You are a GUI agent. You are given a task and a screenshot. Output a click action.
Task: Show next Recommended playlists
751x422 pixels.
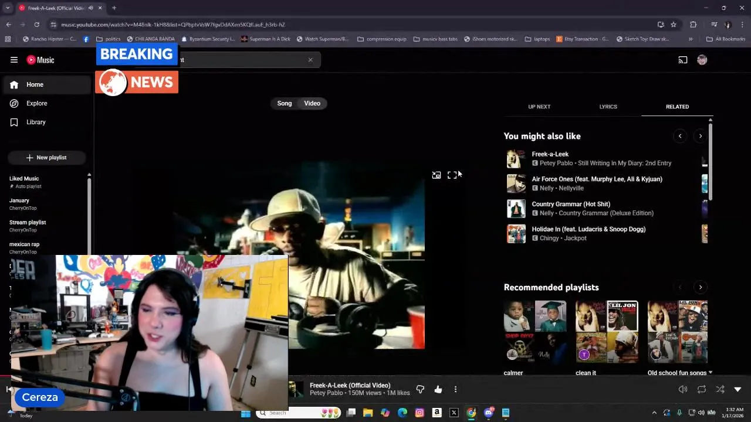click(x=700, y=287)
